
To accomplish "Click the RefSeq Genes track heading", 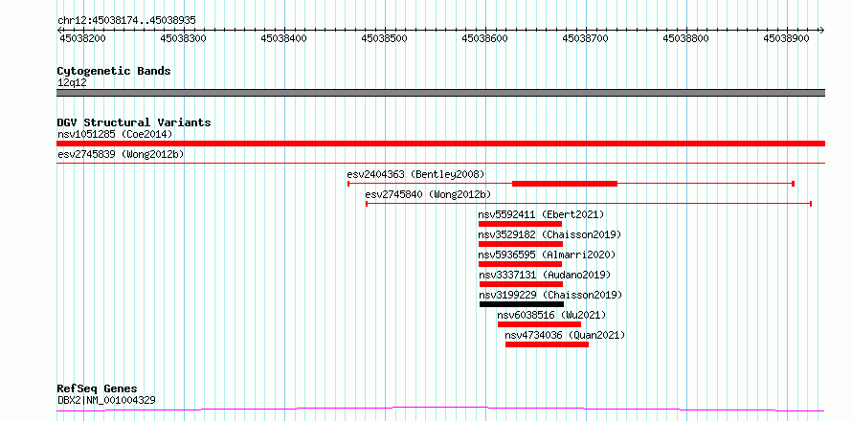I will (97, 389).
